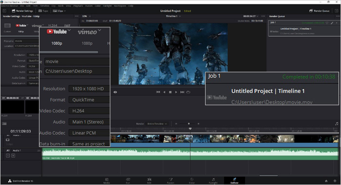Click the horizontal timeline scrollbar
The width and height of the screenshot is (341, 185).
click(x=268, y=175)
